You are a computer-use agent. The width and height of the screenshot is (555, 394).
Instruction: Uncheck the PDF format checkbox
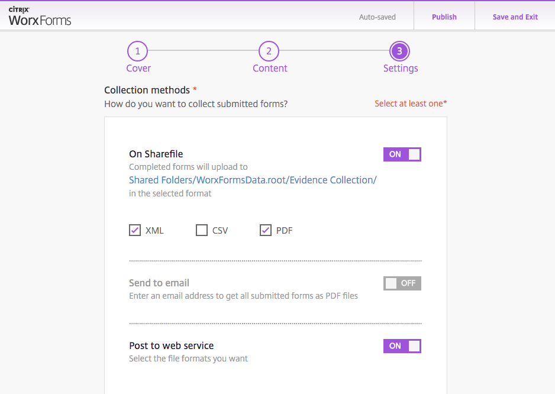(x=266, y=230)
